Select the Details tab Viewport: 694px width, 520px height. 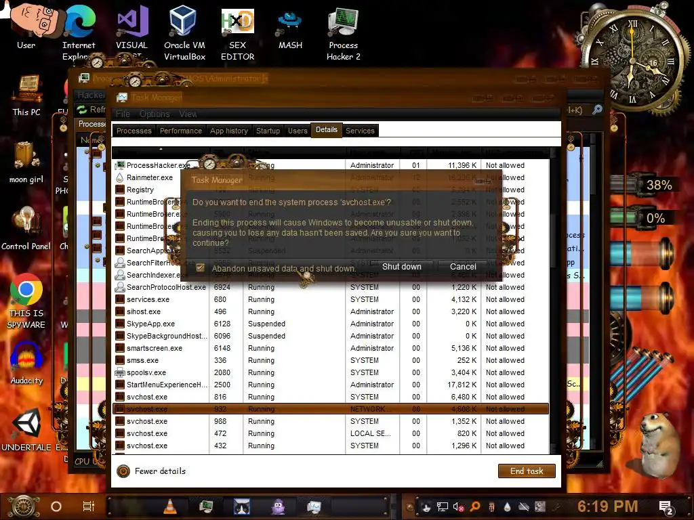point(326,130)
